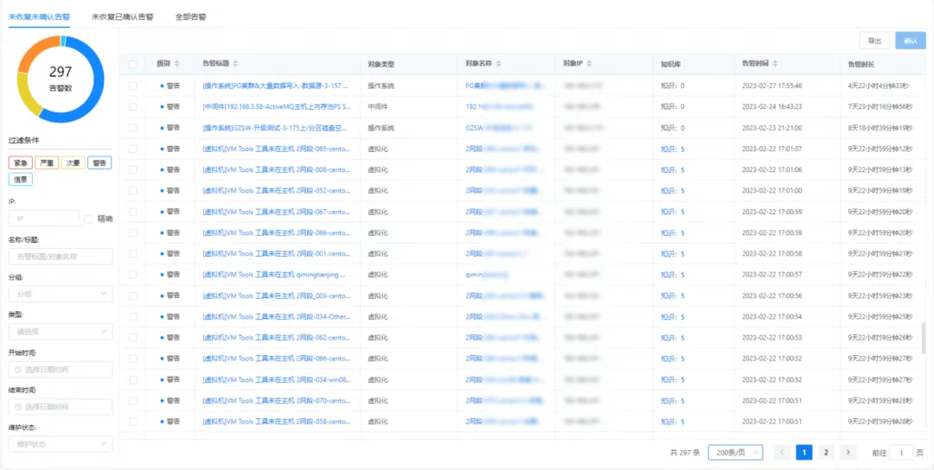Click the orange segment of donut chart
The height and width of the screenshot is (470, 934).
pyautogui.click(x=35, y=56)
